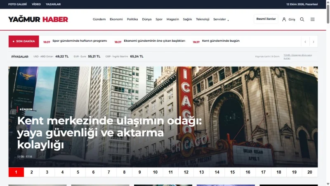Open the Dünya section
The width and height of the screenshot is (330, 186).
(x=147, y=19)
